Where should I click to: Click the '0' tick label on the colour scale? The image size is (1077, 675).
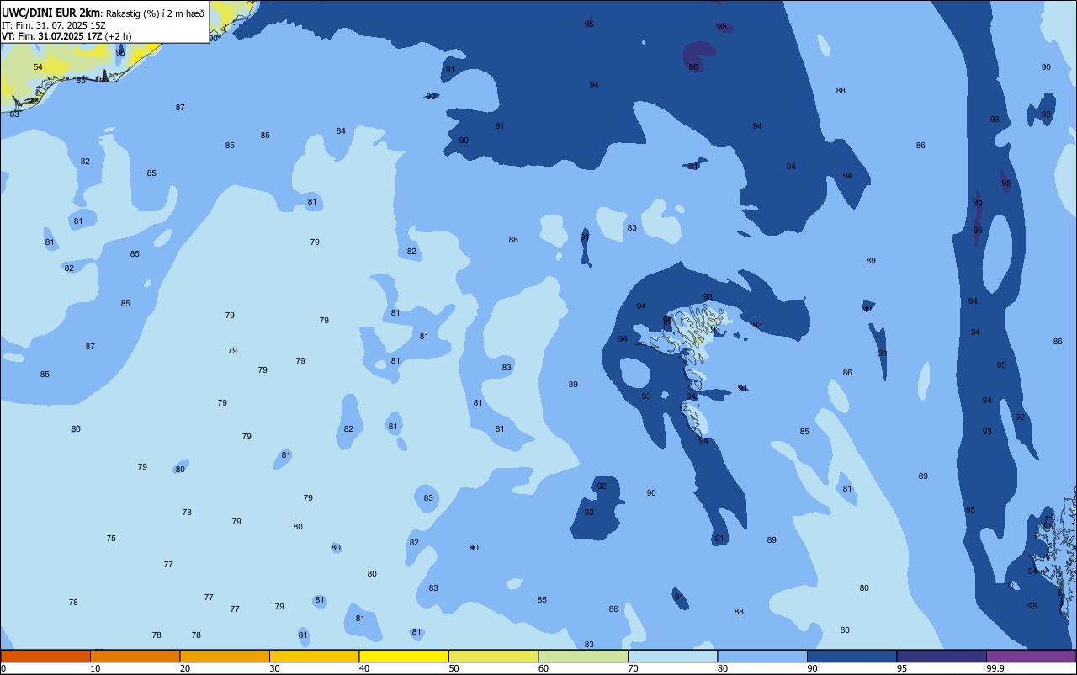click(3, 668)
